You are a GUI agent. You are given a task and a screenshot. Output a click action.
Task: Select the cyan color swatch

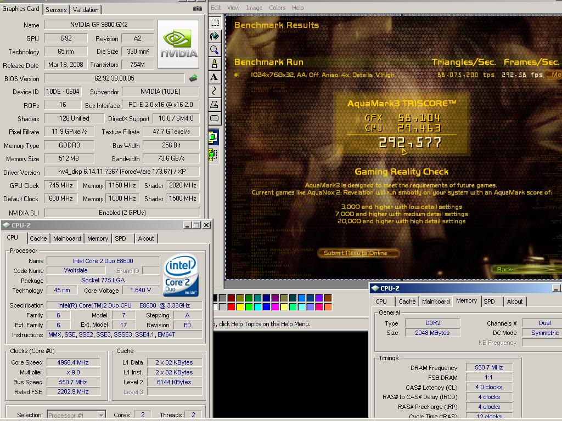click(258, 307)
